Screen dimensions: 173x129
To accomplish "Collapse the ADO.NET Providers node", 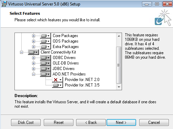I will (33, 74).
